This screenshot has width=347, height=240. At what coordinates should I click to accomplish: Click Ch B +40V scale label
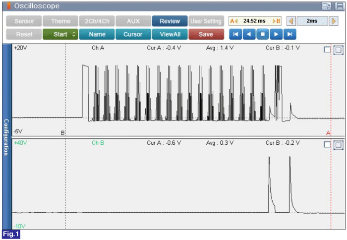pyautogui.click(x=20, y=143)
